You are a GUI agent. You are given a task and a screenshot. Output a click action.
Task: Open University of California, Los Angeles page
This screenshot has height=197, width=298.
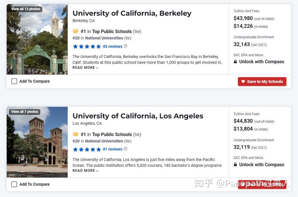coord(138,116)
